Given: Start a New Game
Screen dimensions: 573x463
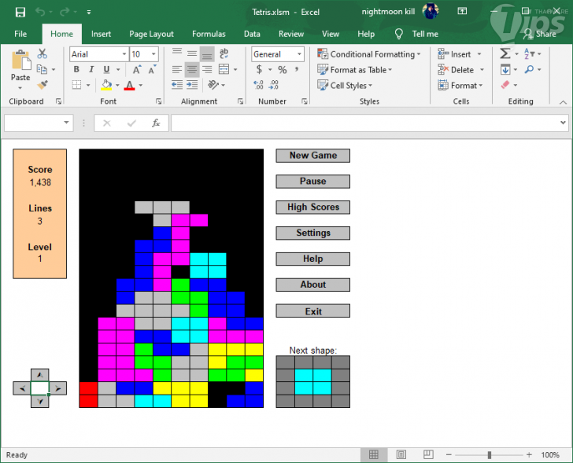Looking at the screenshot, I should pos(312,156).
